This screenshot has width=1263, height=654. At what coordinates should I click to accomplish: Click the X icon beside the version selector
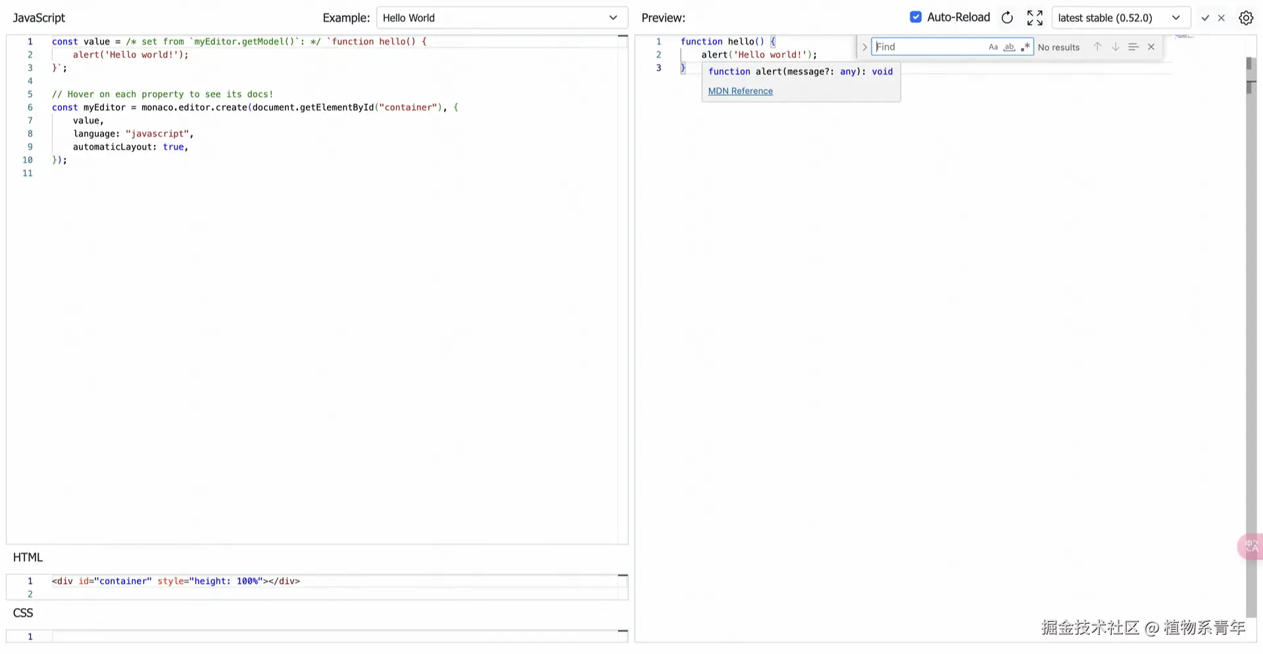coord(1222,18)
